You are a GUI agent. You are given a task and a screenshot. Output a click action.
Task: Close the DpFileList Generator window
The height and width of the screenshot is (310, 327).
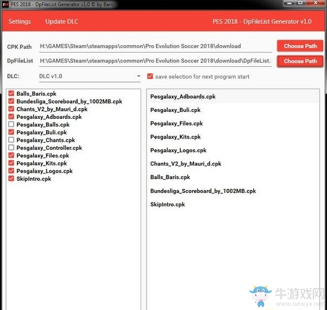[x=316, y=3]
